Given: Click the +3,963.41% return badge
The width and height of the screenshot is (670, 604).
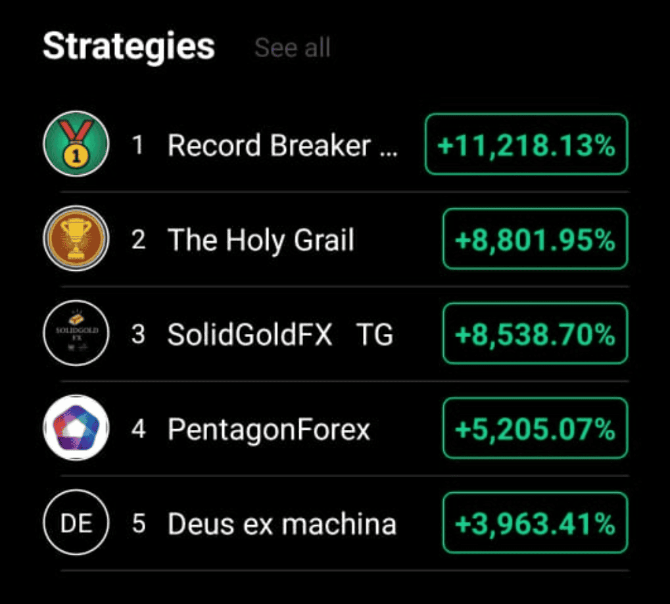Looking at the screenshot, I should (x=535, y=523).
